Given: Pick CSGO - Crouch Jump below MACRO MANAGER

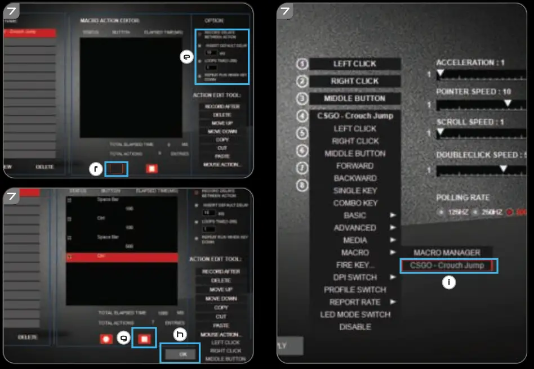Looking at the screenshot, I should [447, 265].
